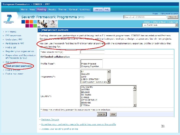Open the Help tab
This screenshot has height=135, width=180.
107,9
